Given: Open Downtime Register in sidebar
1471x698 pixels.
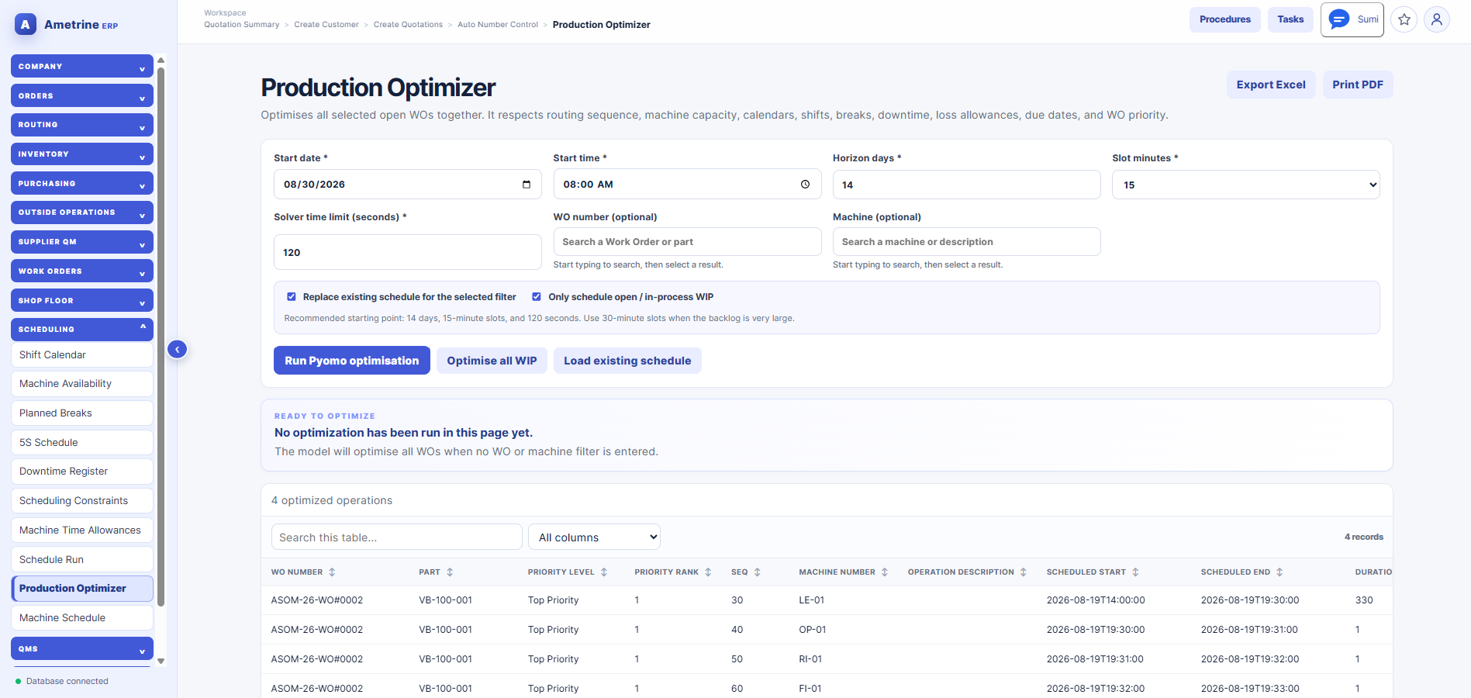Looking at the screenshot, I should coord(82,472).
